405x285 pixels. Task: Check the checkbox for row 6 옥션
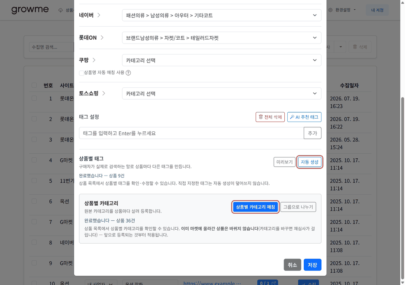pyautogui.click(x=34, y=201)
